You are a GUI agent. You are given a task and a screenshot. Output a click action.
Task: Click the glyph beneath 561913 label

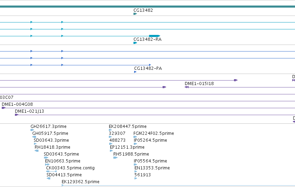(136, 178)
